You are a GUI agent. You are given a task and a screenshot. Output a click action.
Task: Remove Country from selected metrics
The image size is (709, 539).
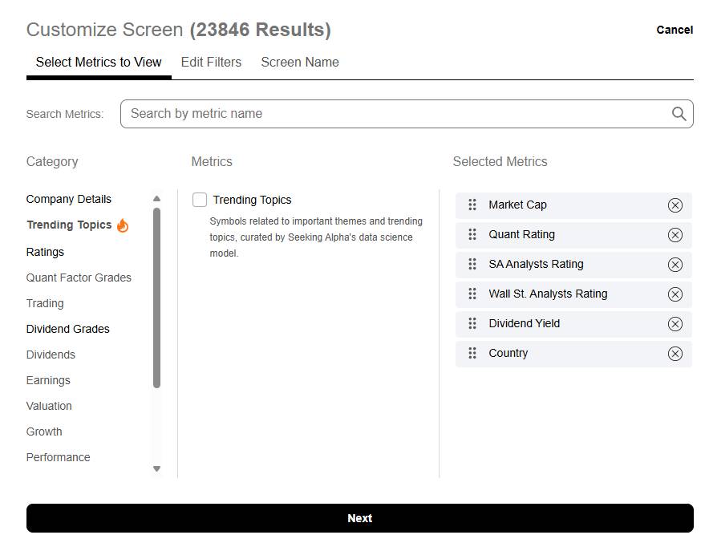point(675,354)
